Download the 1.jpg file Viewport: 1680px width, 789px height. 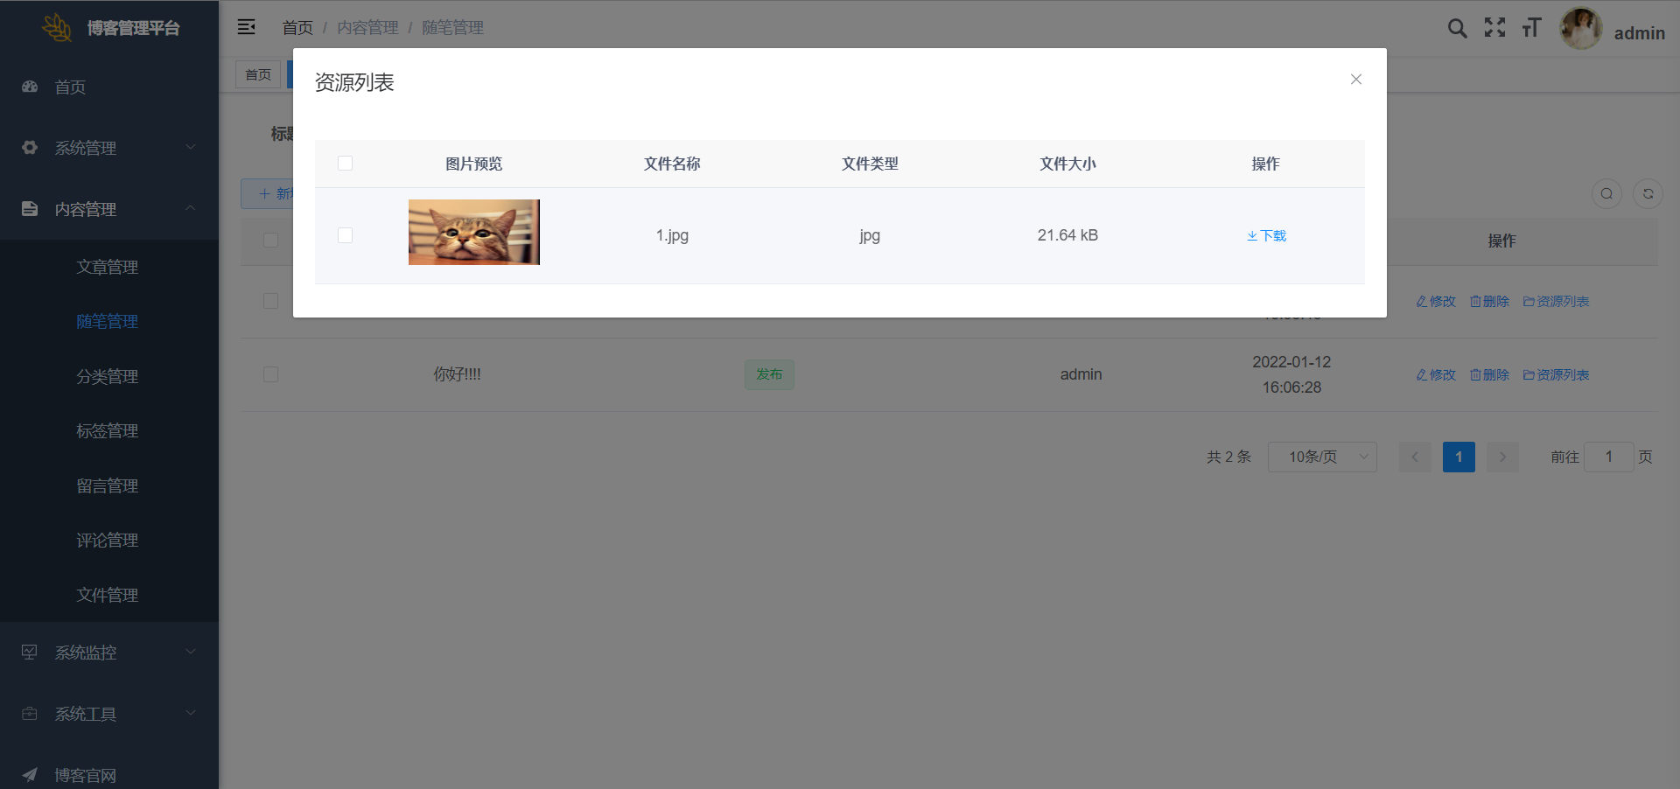click(x=1266, y=235)
